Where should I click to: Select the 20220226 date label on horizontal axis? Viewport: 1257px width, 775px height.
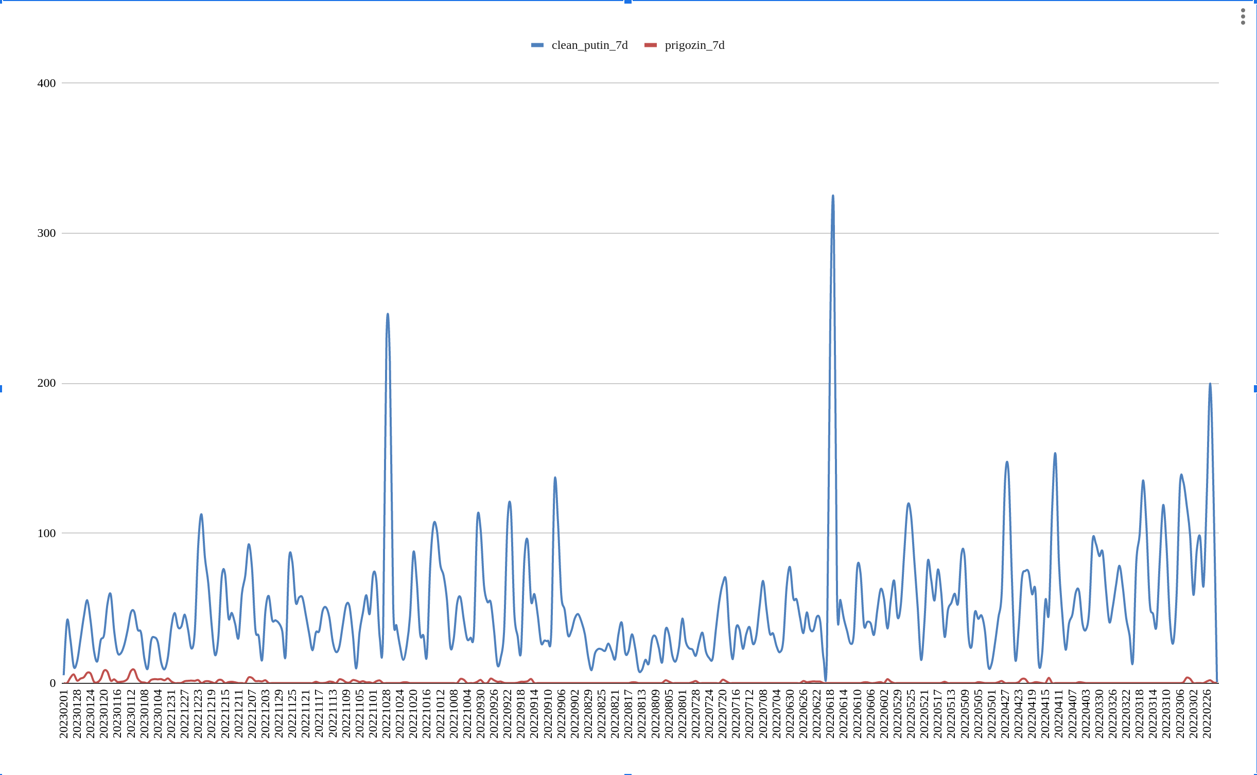[x=1207, y=714]
